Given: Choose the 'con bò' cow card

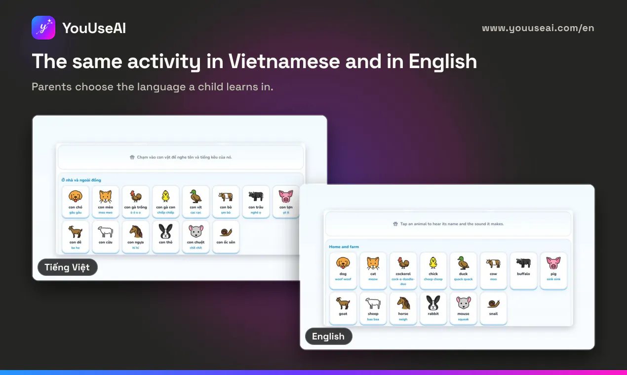Looking at the screenshot, I should click(226, 202).
